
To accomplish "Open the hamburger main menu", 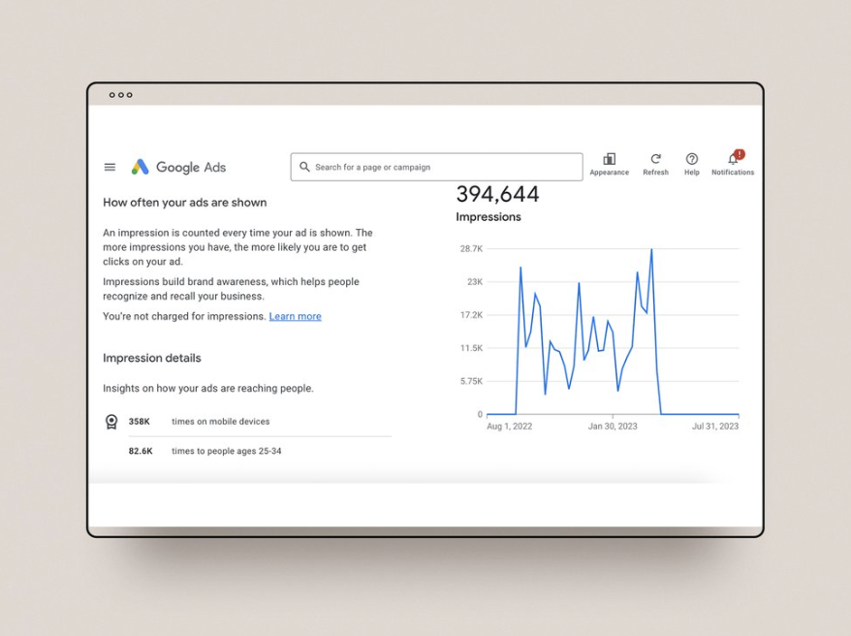I will (110, 167).
